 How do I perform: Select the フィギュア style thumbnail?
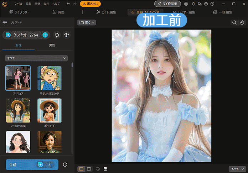point(18,78)
